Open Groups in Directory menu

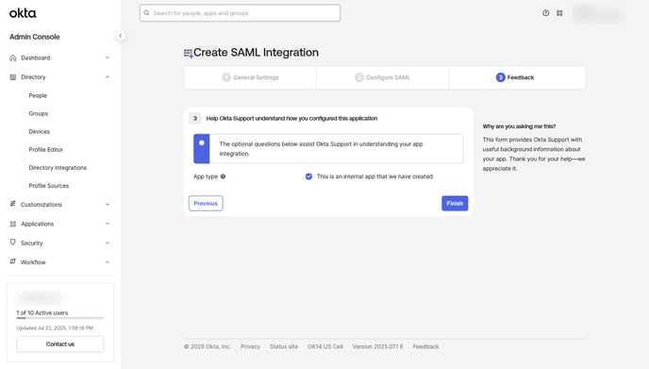click(x=39, y=113)
